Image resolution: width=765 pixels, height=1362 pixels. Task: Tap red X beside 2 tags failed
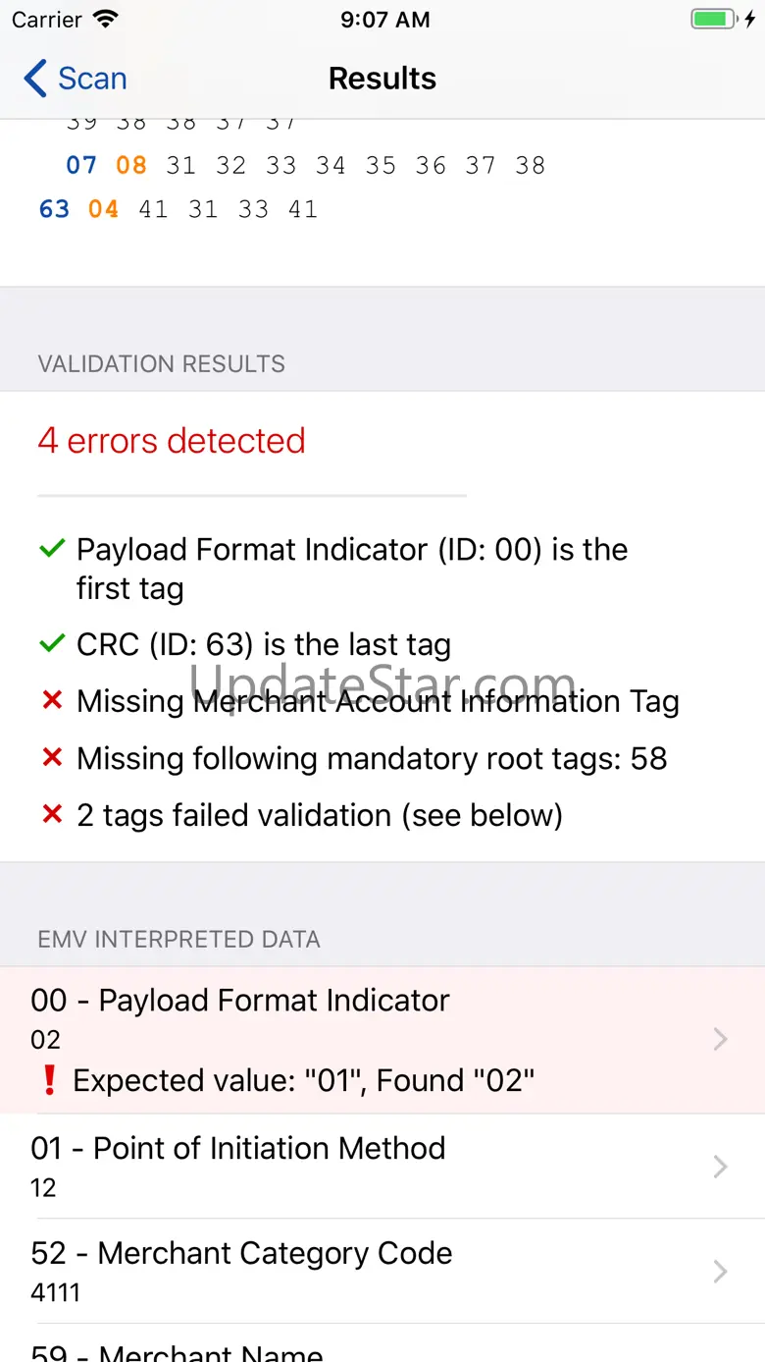pos(52,815)
